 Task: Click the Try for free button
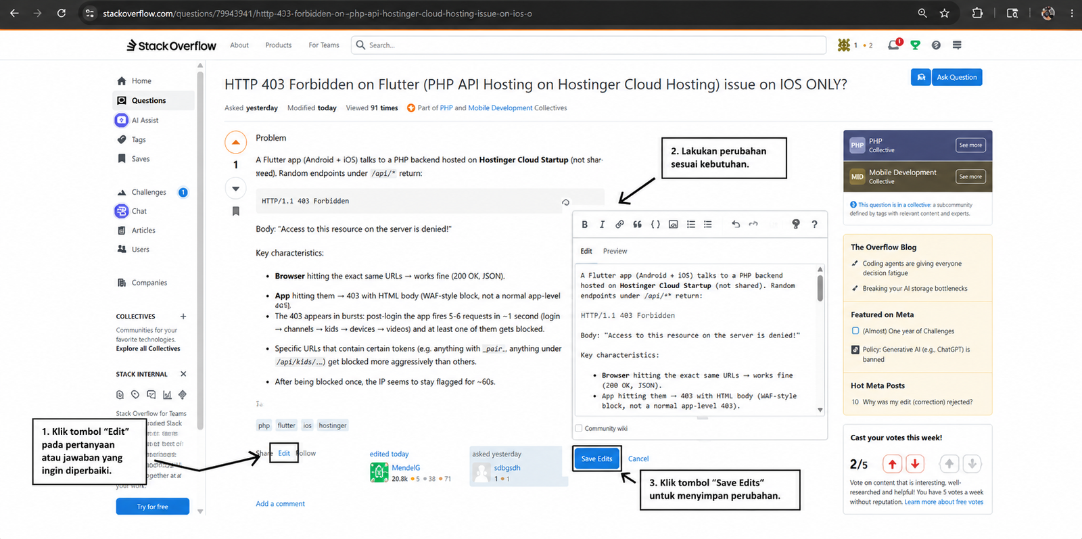(153, 507)
